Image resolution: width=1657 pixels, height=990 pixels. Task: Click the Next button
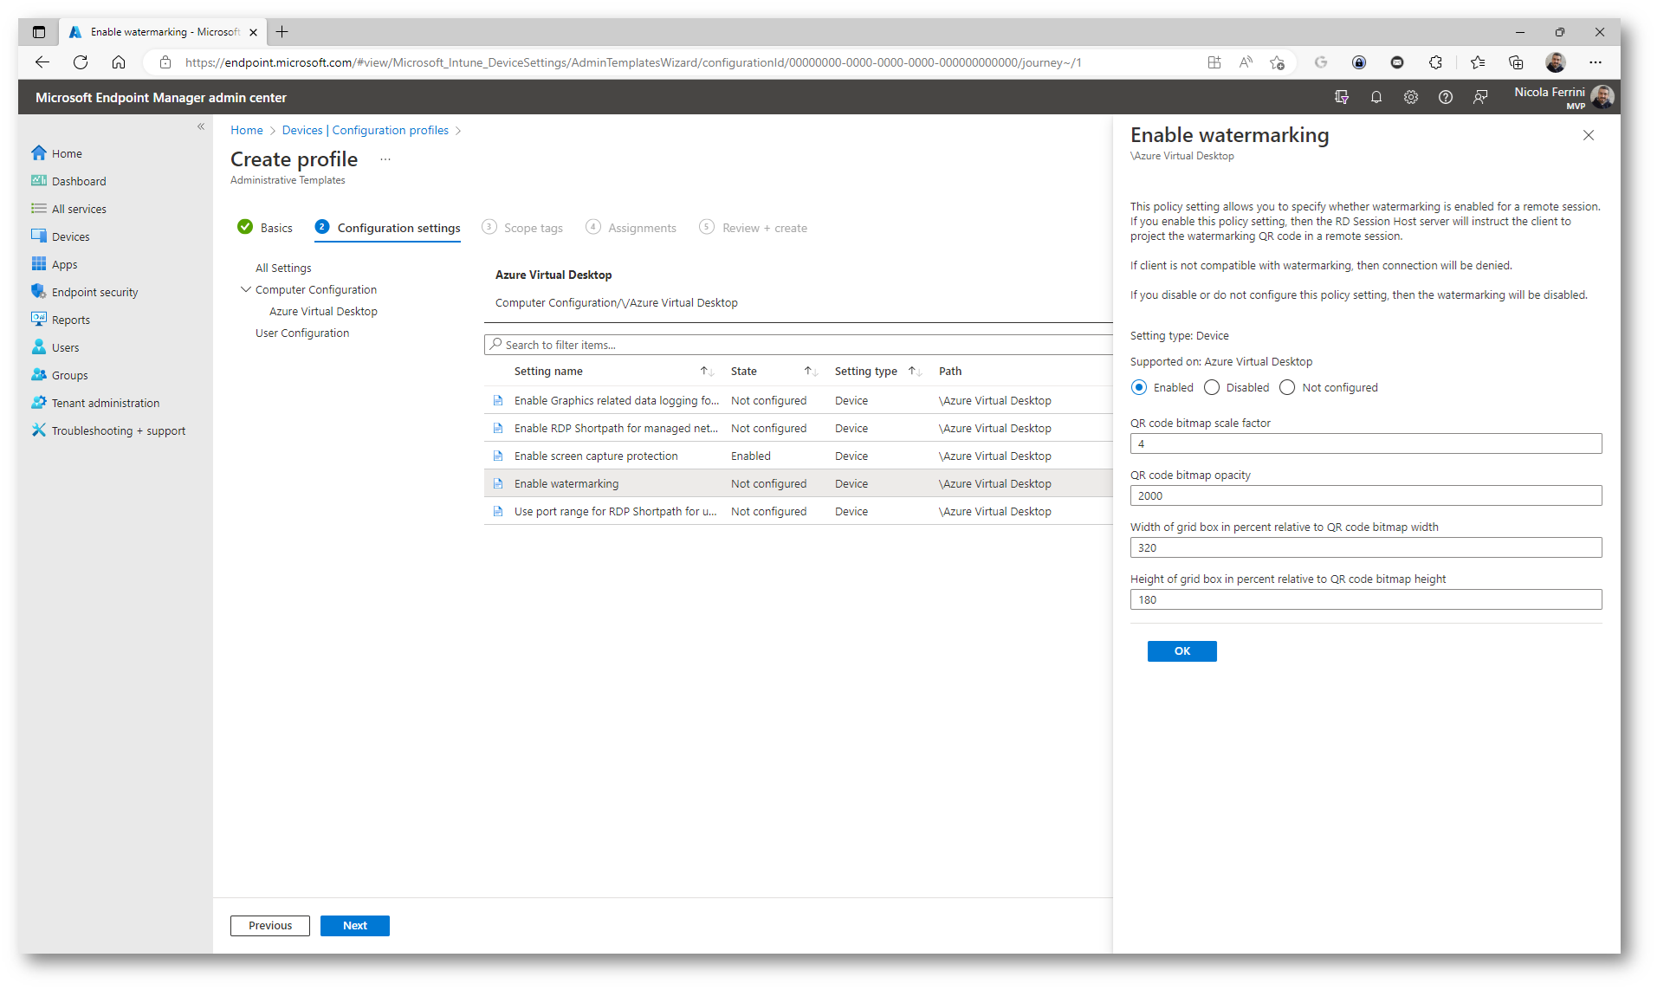point(354,925)
